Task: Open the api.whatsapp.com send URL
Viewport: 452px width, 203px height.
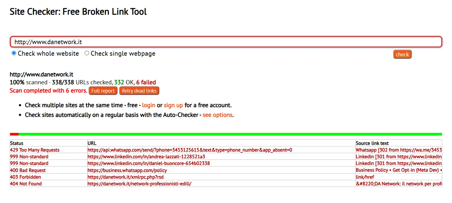Action: [190, 150]
